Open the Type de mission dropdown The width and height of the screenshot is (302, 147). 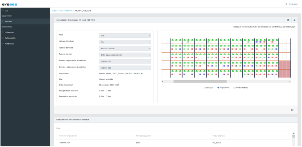[125, 55]
